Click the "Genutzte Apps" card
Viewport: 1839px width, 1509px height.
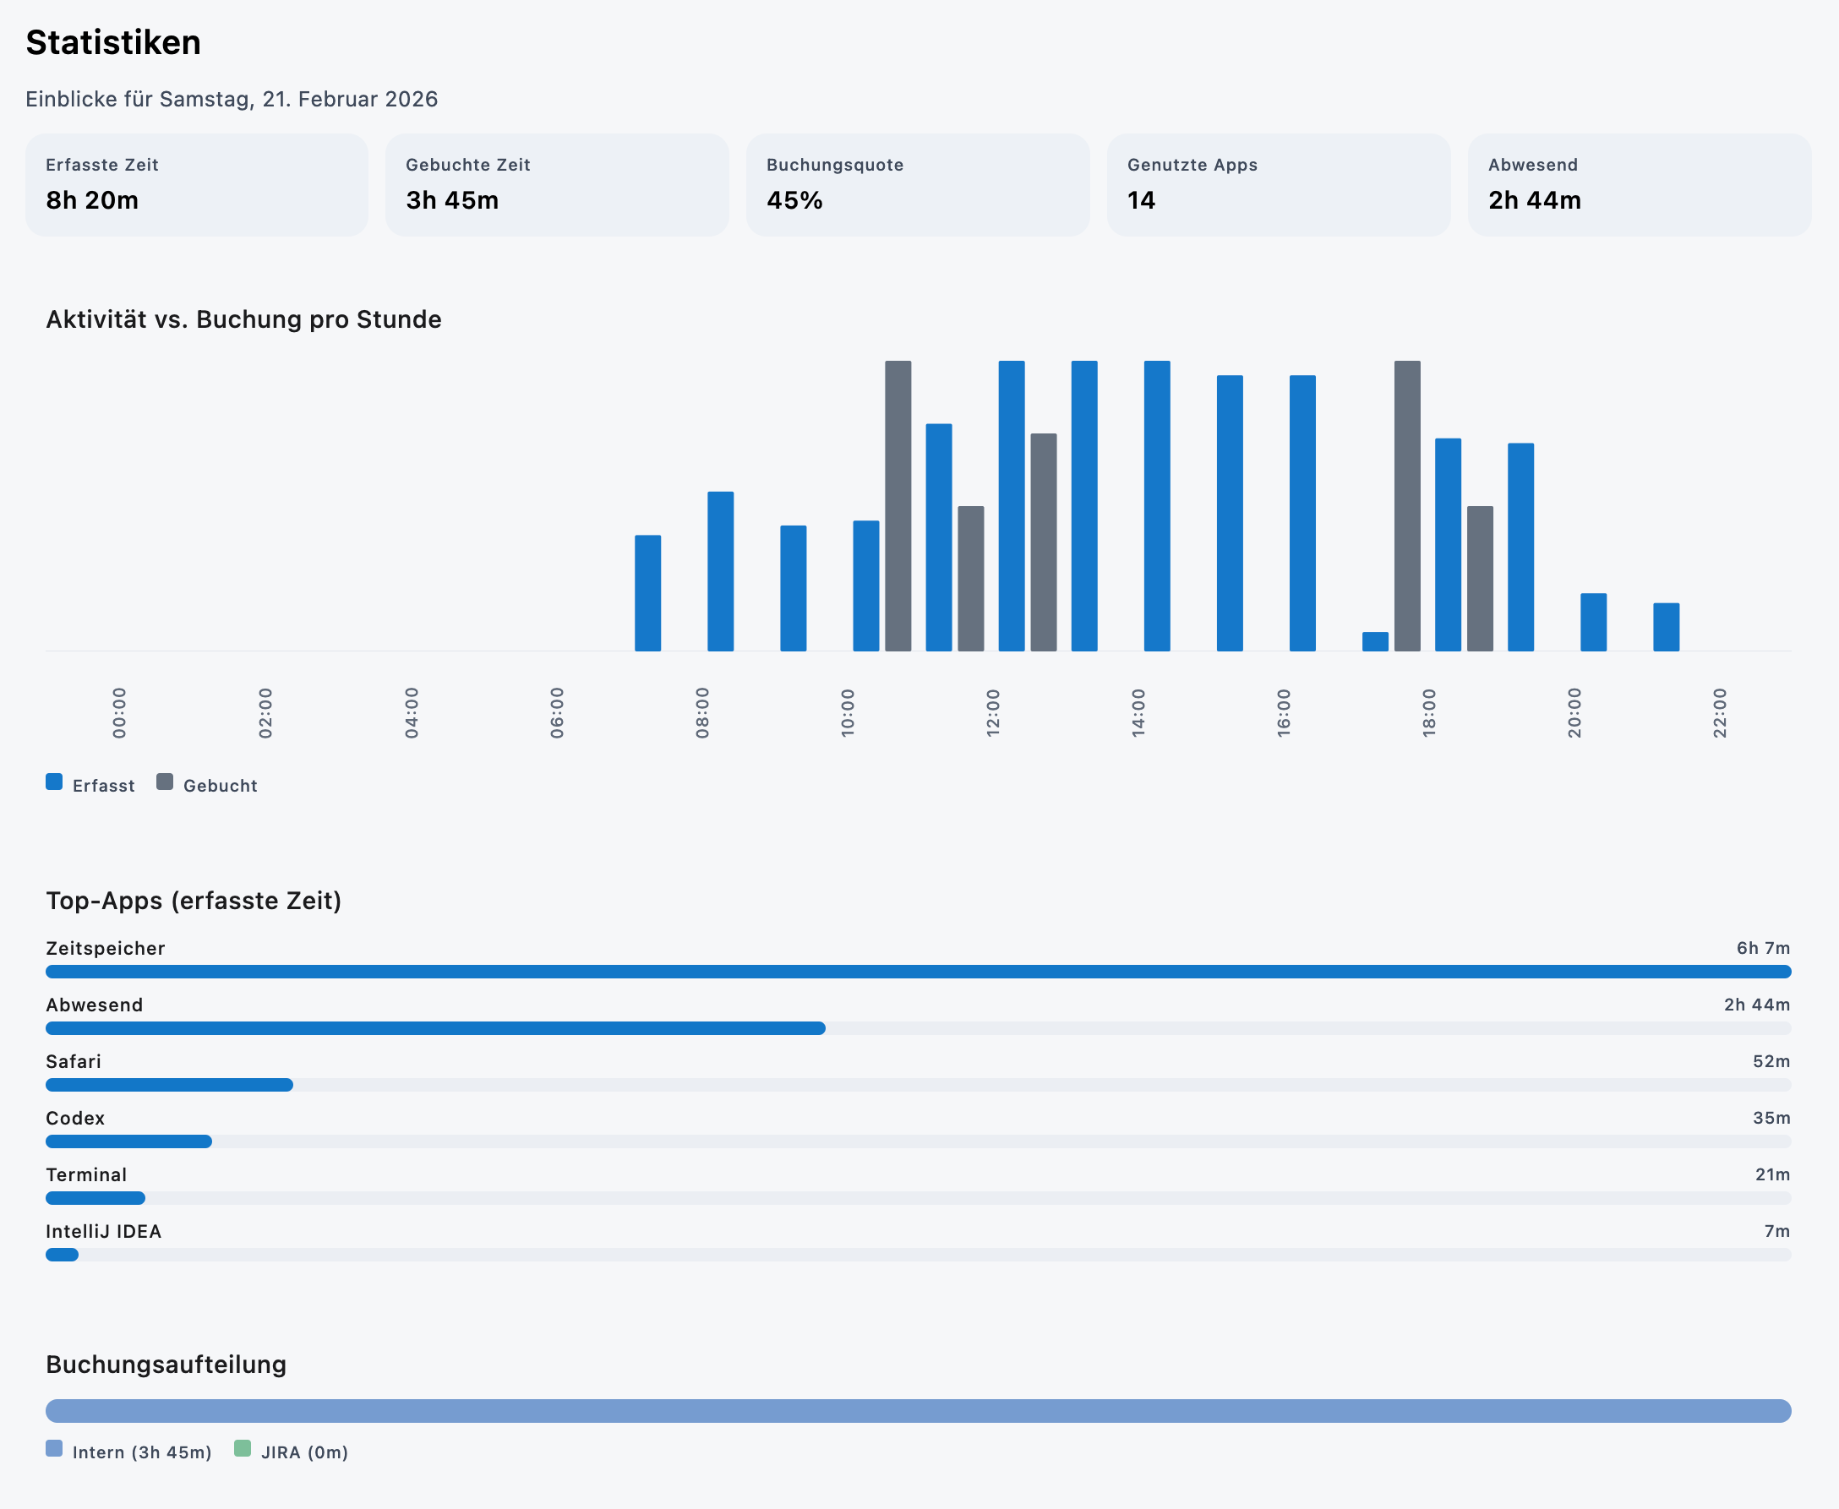pos(1278,184)
